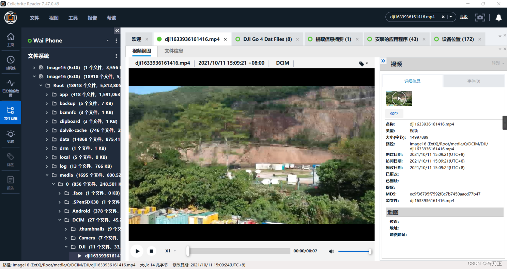Open the tab list dropdown at far right
The height and width of the screenshot is (269, 507).
(500, 36)
